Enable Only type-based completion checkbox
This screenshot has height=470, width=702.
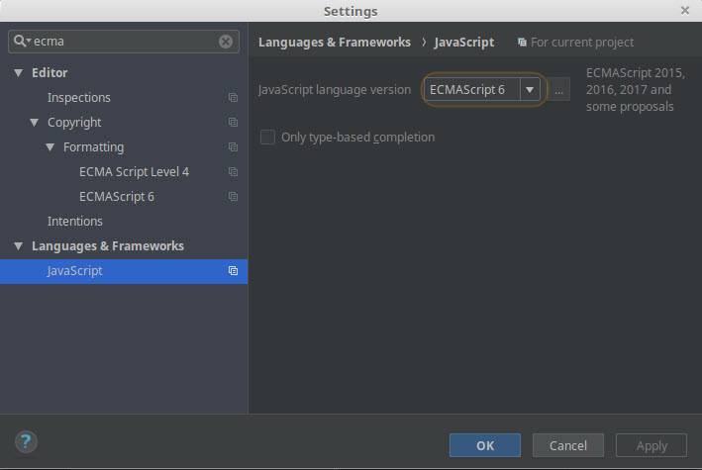click(x=267, y=138)
